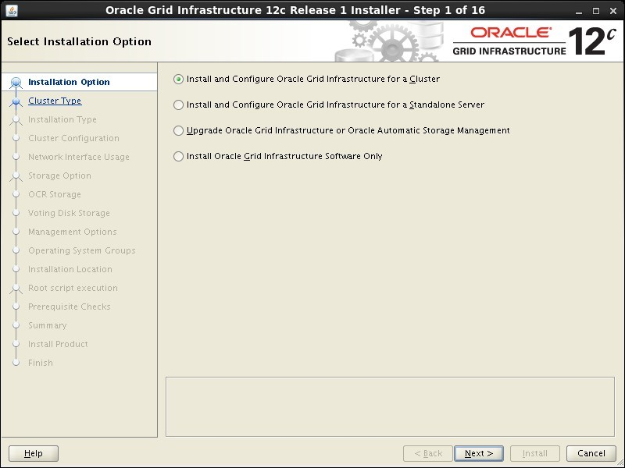Viewport: 625px width, 468px height.
Task: Click the Installation Type step text
Action: 62,119
